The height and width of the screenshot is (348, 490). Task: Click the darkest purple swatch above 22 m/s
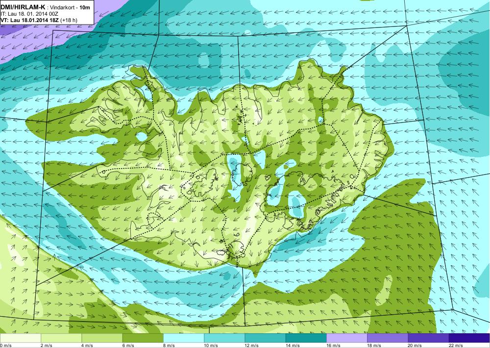click(x=469, y=338)
